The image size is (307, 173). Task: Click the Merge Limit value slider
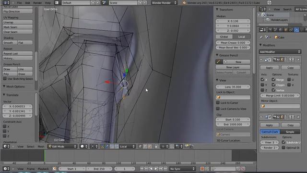[x=280, y=96]
